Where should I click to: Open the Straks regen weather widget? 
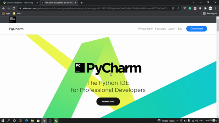[x=166, y=121]
